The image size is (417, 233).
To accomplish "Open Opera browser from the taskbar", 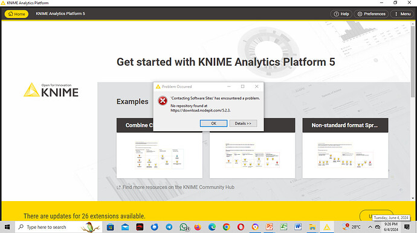I will point(241,227).
